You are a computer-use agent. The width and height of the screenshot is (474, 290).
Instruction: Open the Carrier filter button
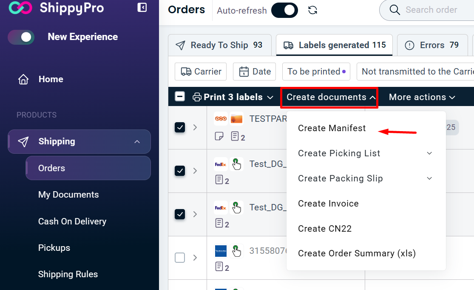201,72
